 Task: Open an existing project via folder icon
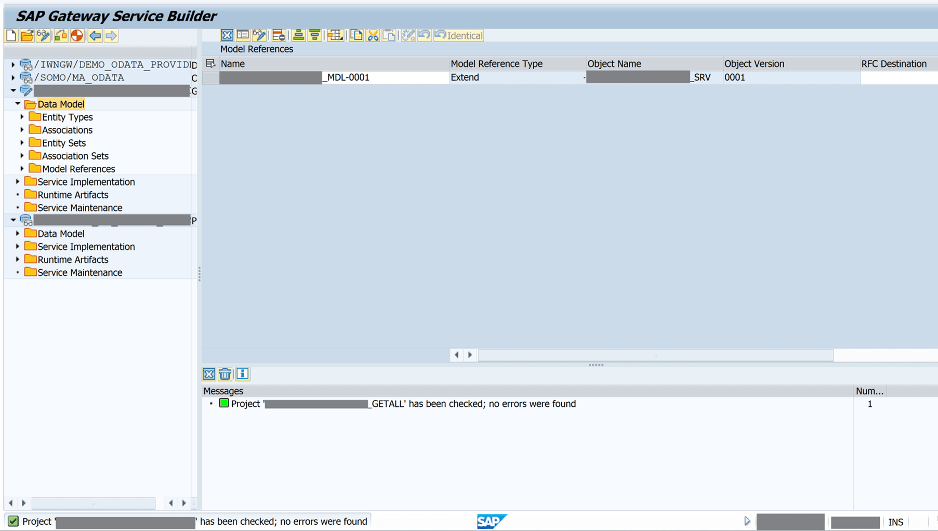coord(27,35)
